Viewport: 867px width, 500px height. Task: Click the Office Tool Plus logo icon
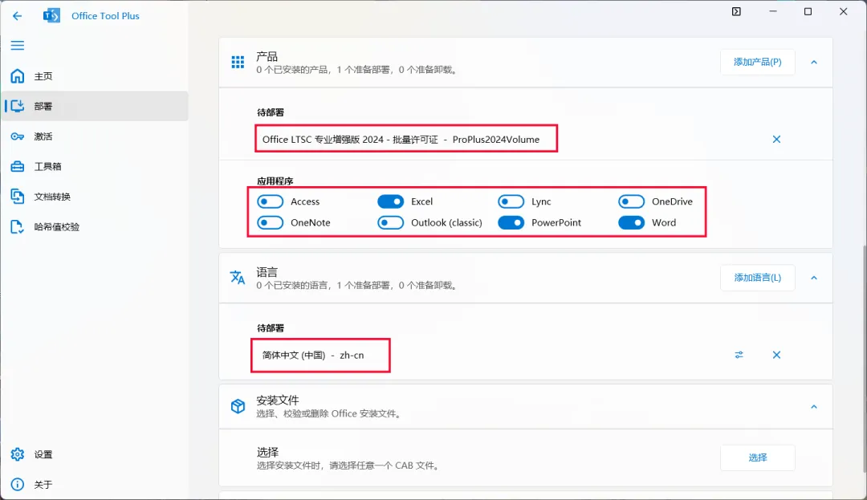coord(51,16)
